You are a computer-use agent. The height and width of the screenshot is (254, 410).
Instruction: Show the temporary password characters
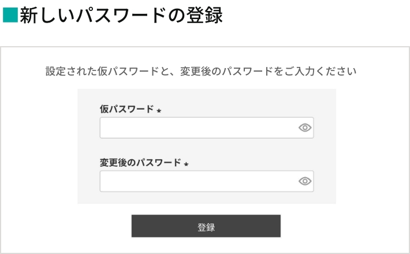click(x=305, y=128)
